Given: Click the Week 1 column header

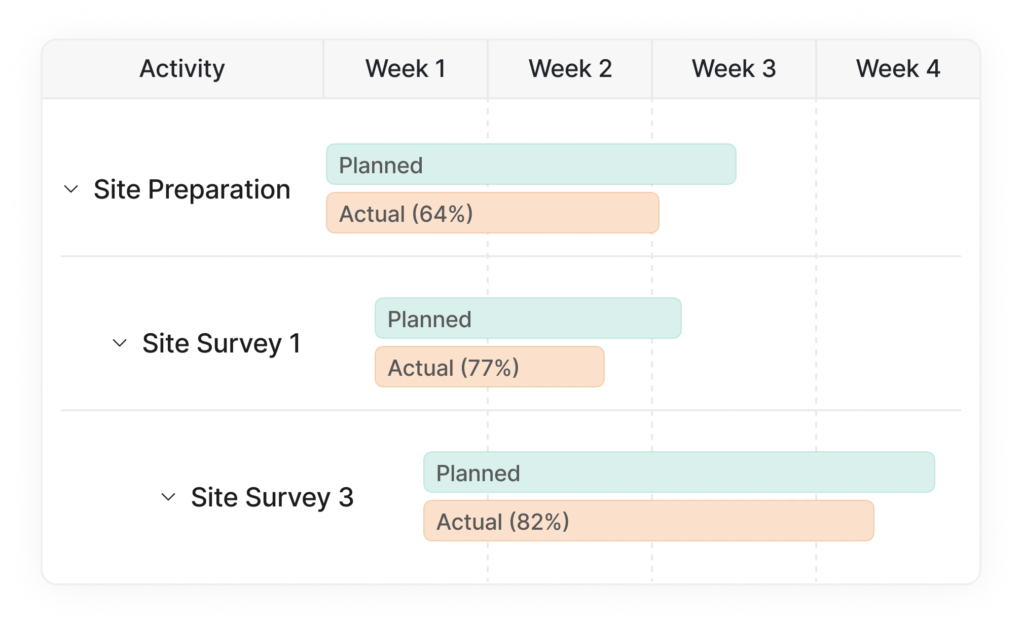Looking at the screenshot, I should pos(406,69).
